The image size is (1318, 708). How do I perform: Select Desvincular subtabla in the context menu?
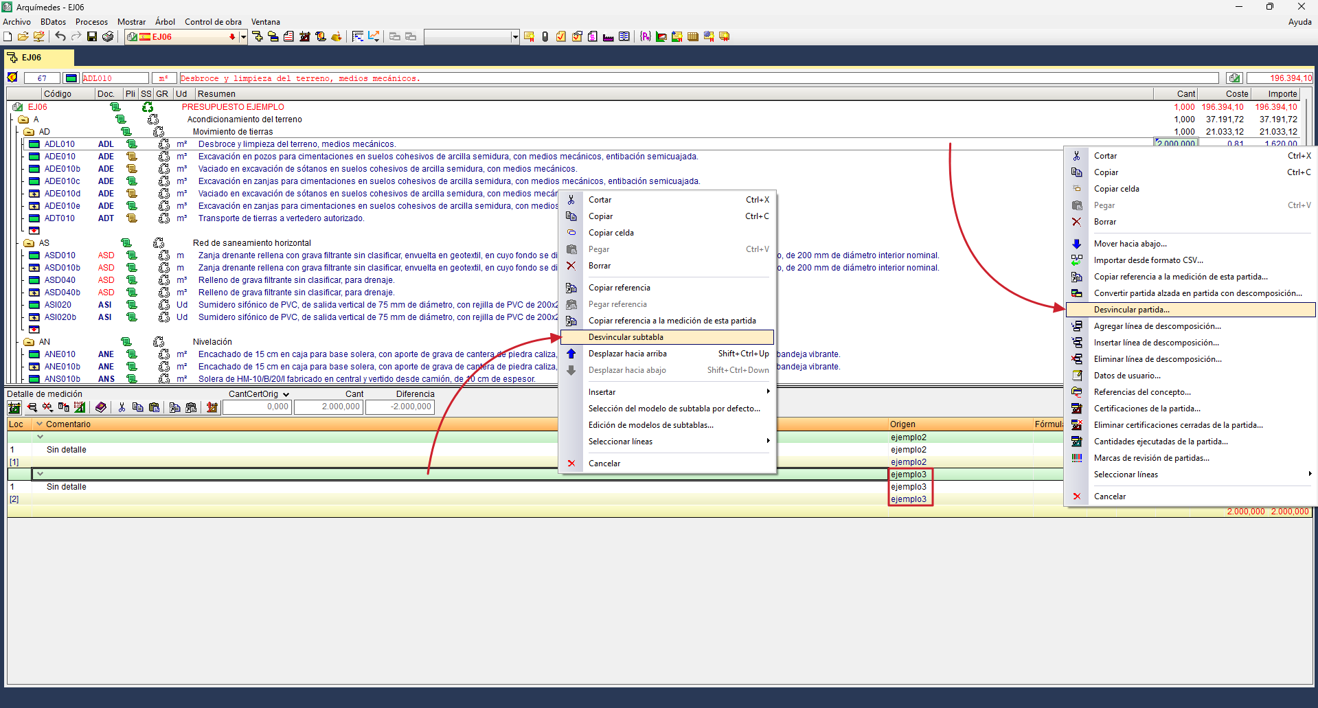[626, 337]
